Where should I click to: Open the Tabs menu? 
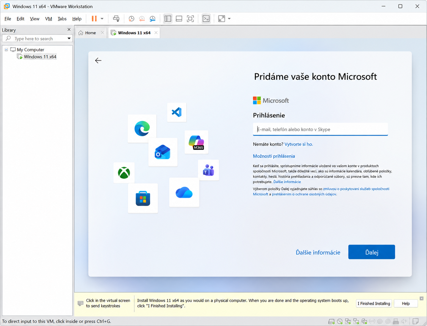[62, 19]
